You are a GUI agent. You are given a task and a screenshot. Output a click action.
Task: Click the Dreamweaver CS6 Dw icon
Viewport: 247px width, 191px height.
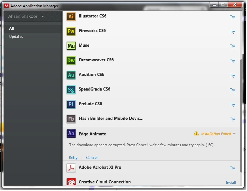71,61
